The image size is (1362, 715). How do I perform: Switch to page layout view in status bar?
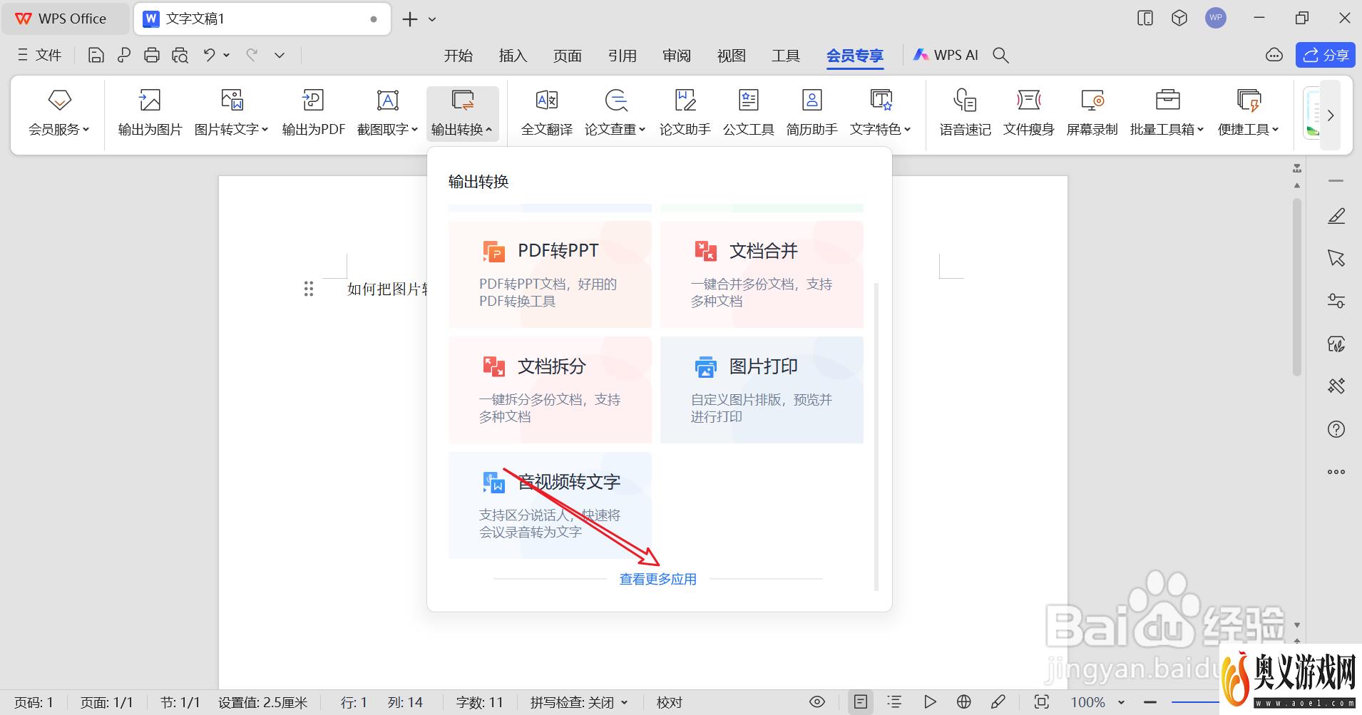click(x=861, y=702)
